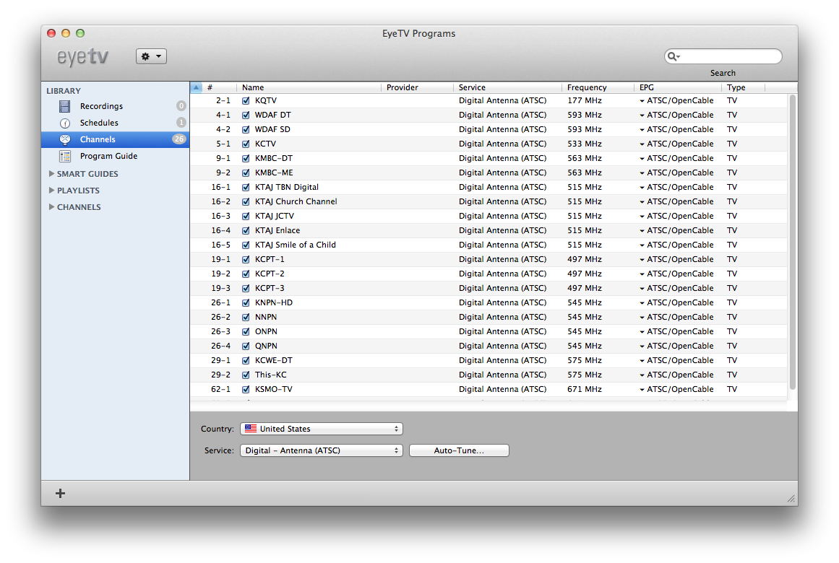Screen dimensions: 839x563
Task: Open the Program Guide icon
Action: [x=65, y=156]
